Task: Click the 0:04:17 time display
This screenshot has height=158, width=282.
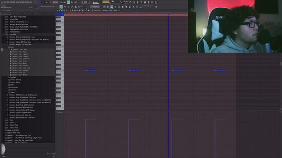Action: click(x=87, y=2)
